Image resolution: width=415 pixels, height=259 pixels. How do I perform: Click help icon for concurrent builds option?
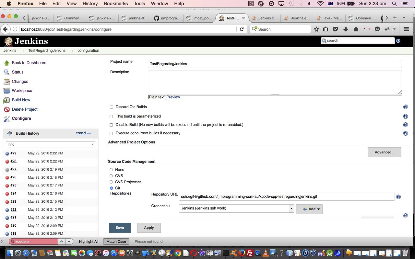pyautogui.click(x=405, y=133)
